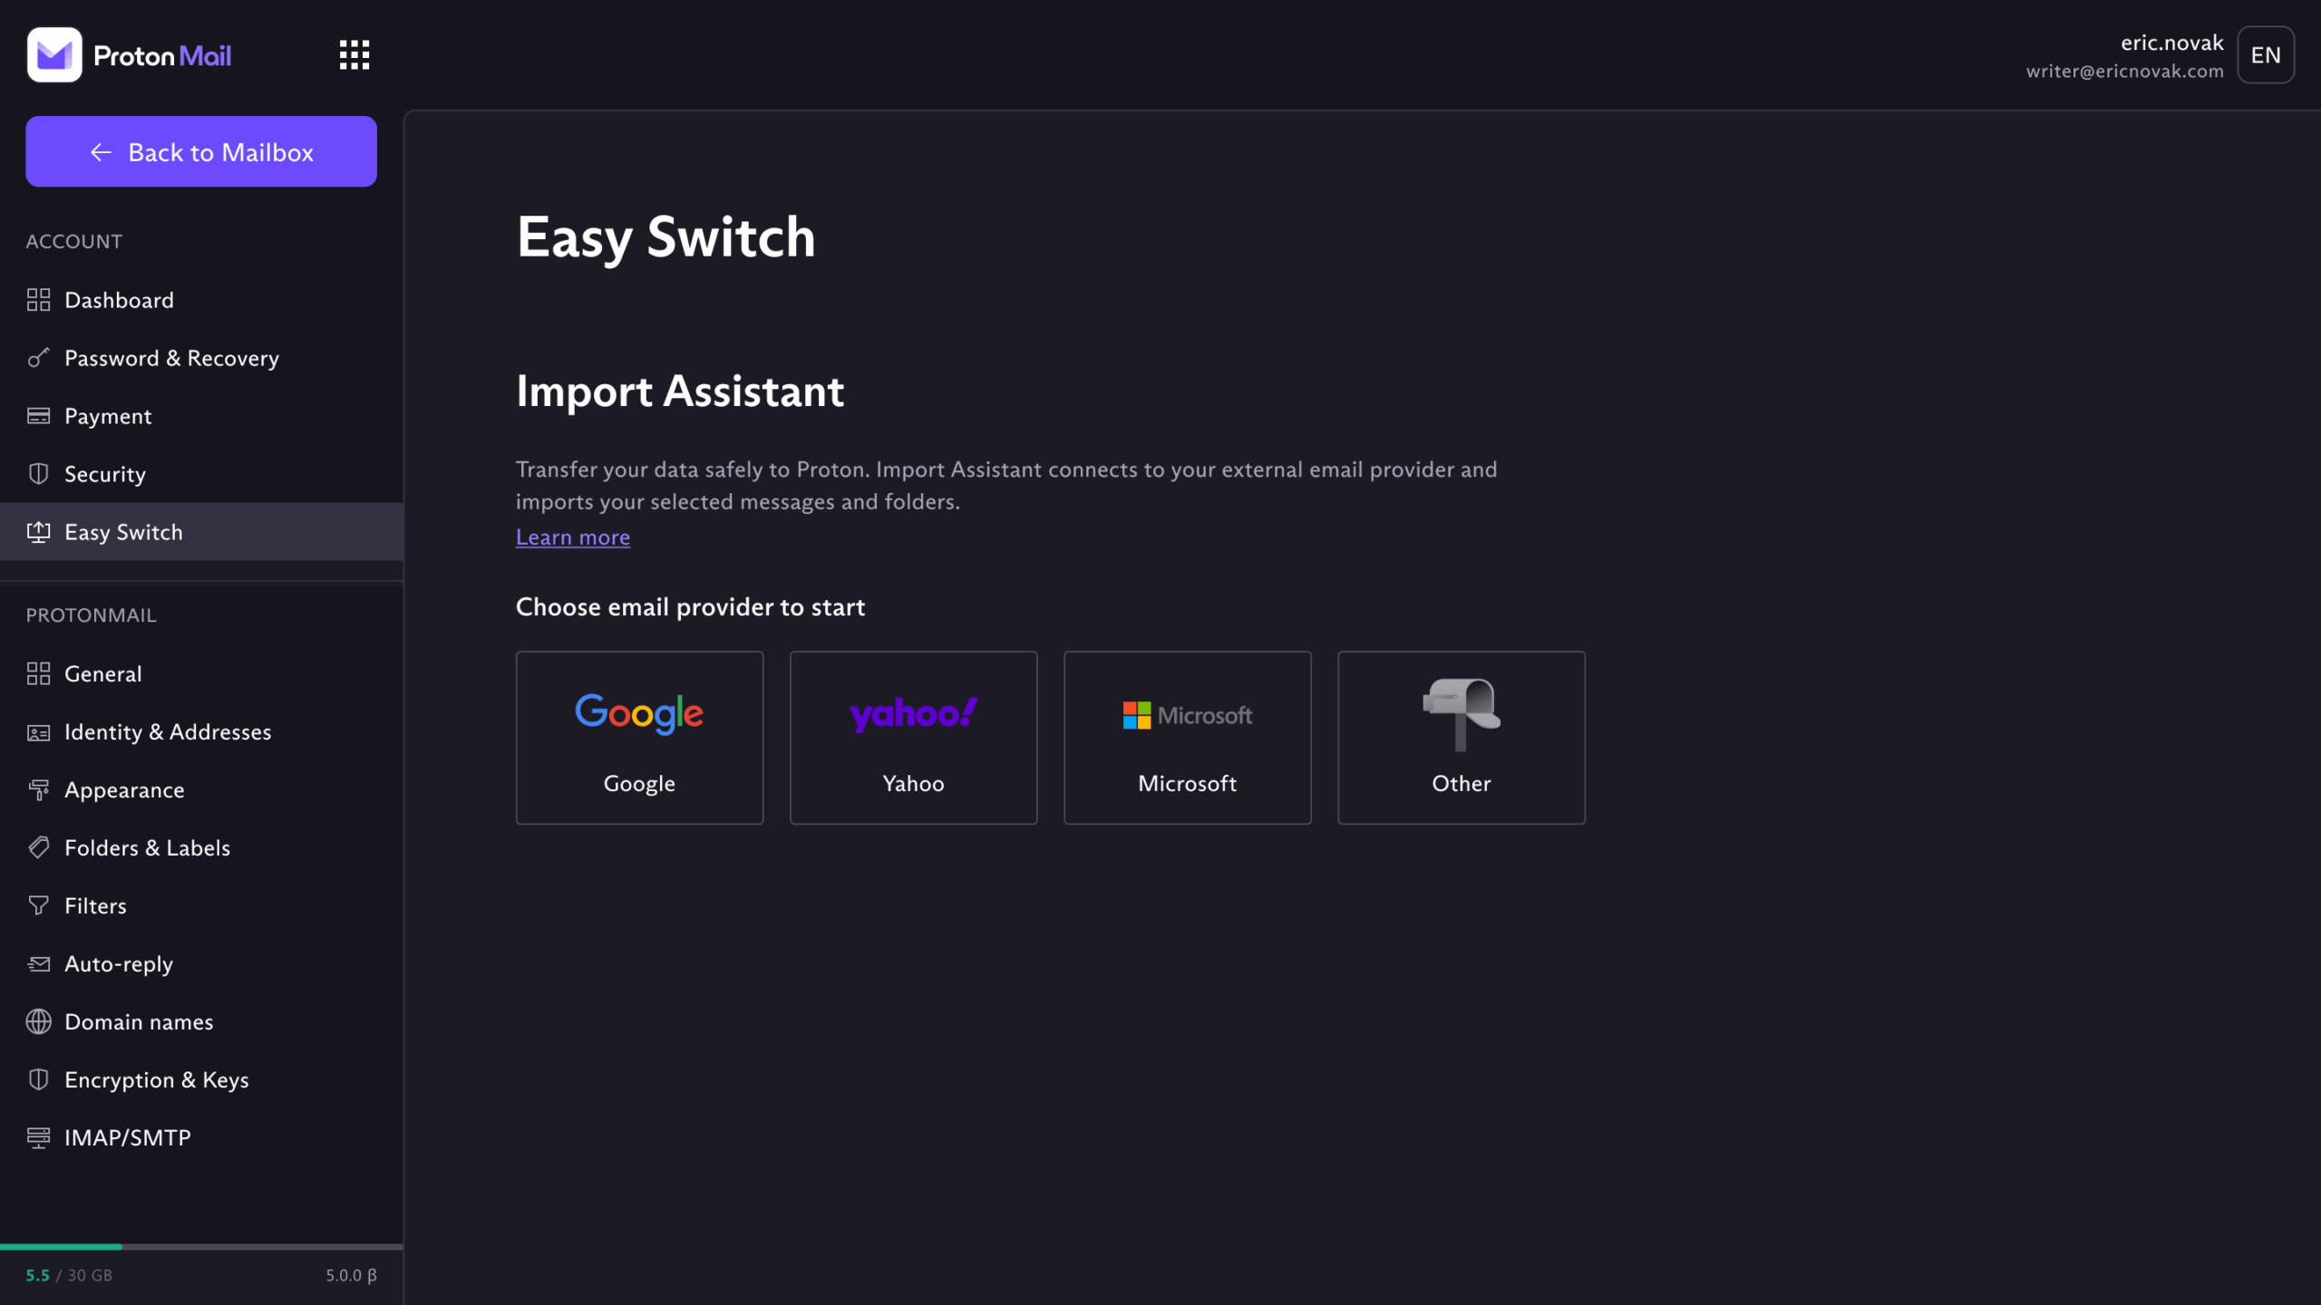
Task: Follow the Learn more link
Action: tap(573, 537)
